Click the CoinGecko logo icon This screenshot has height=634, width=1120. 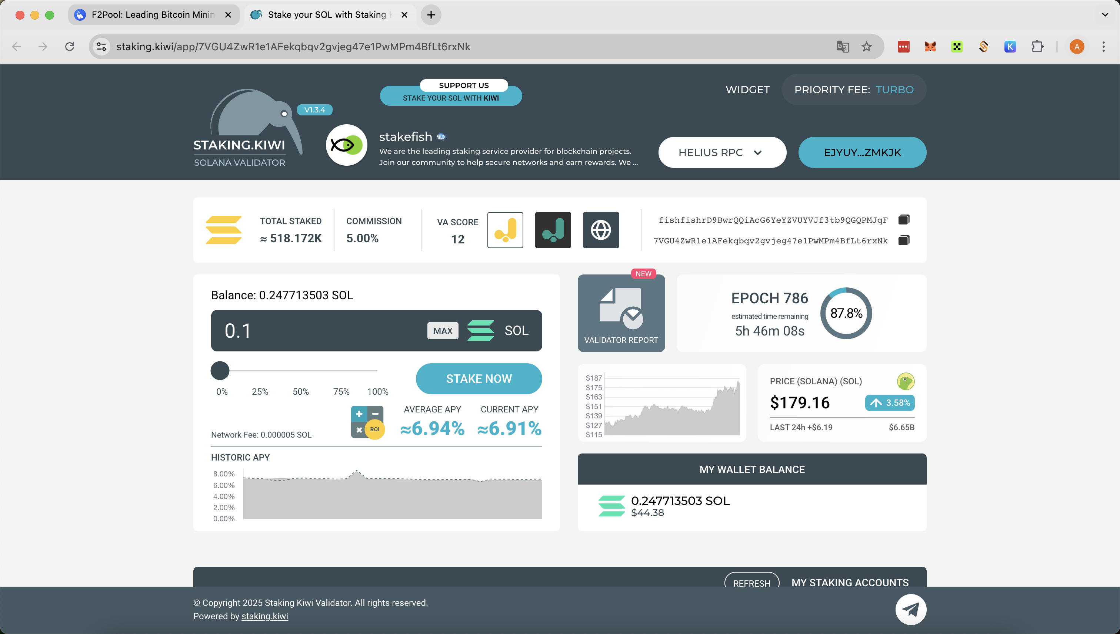905,381
